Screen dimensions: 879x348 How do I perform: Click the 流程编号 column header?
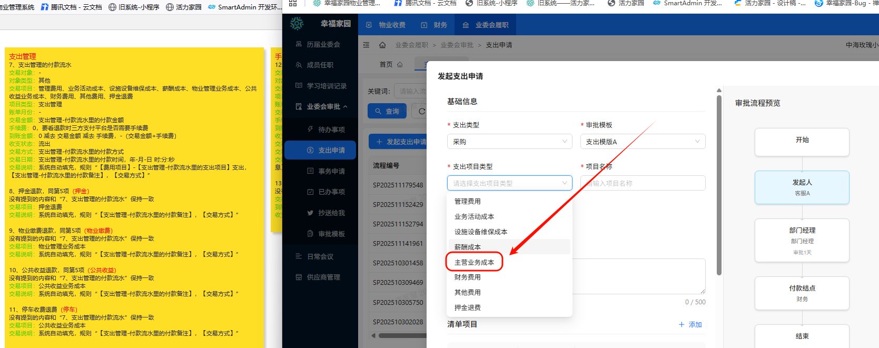[386, 165]
